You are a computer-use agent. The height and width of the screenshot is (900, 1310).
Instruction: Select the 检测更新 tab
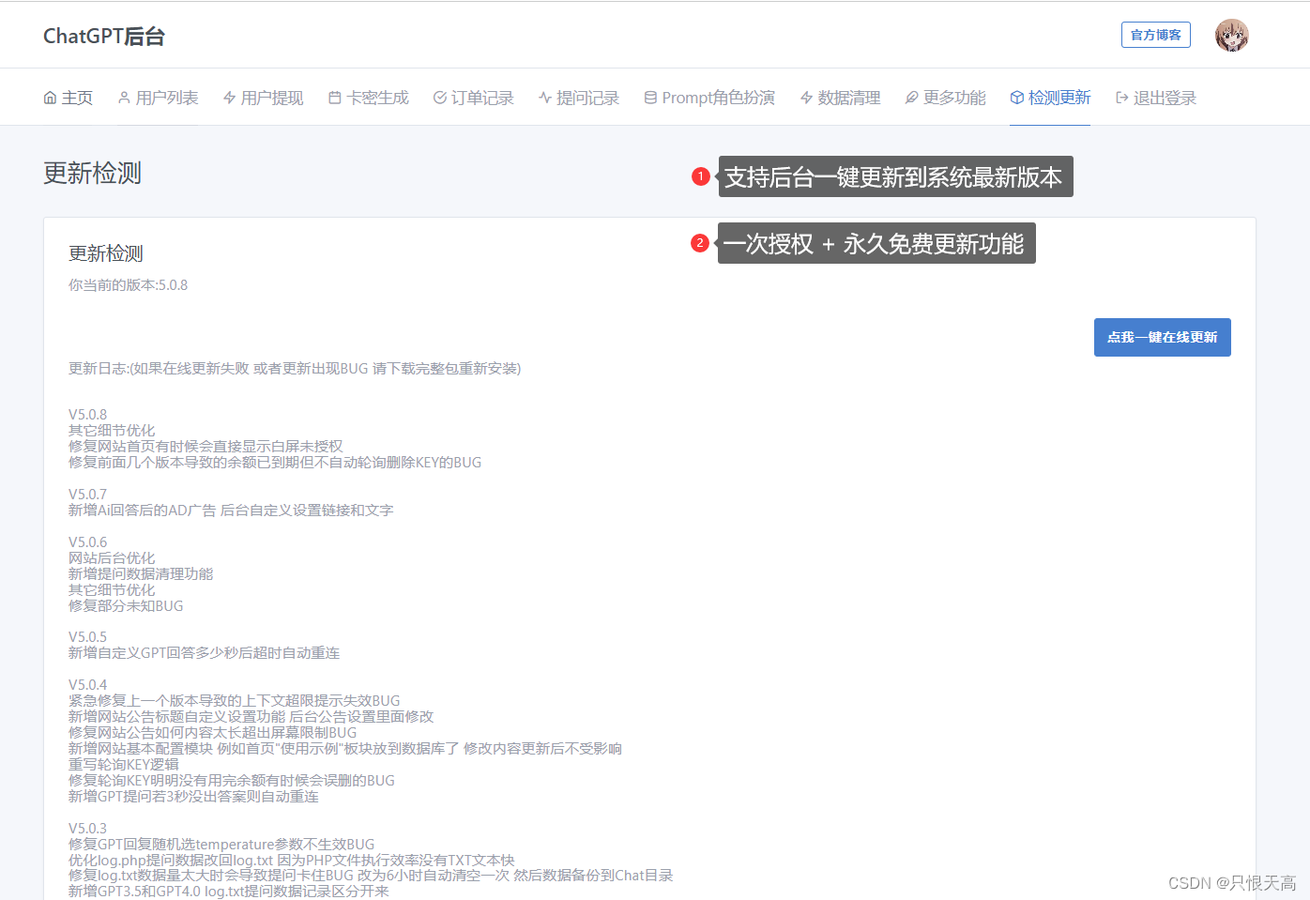(1051, 98)
